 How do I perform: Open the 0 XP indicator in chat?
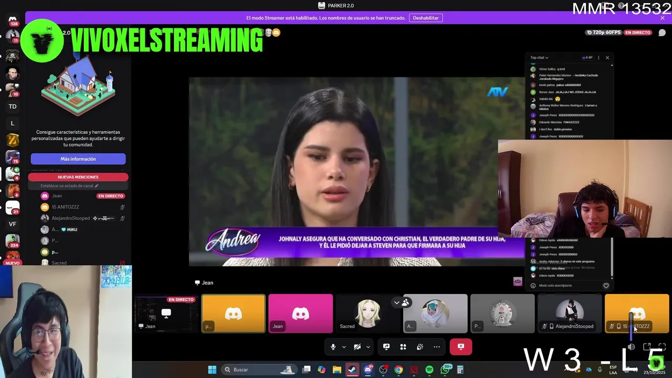[587, 58]
